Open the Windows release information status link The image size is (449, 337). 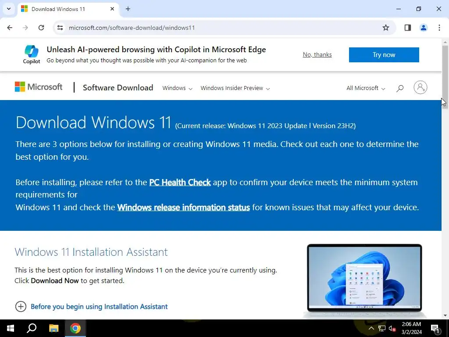(184, 207)
